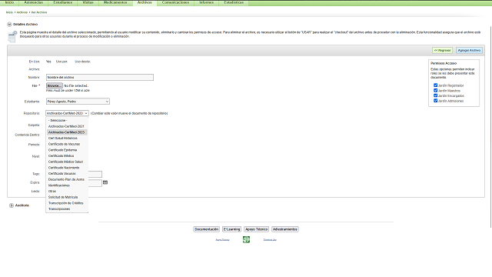Viewport: 492px width, 277px height.
Task: Select highlighted Archivados-CertMed-2023 list option
Action: (x=67, y=132)
